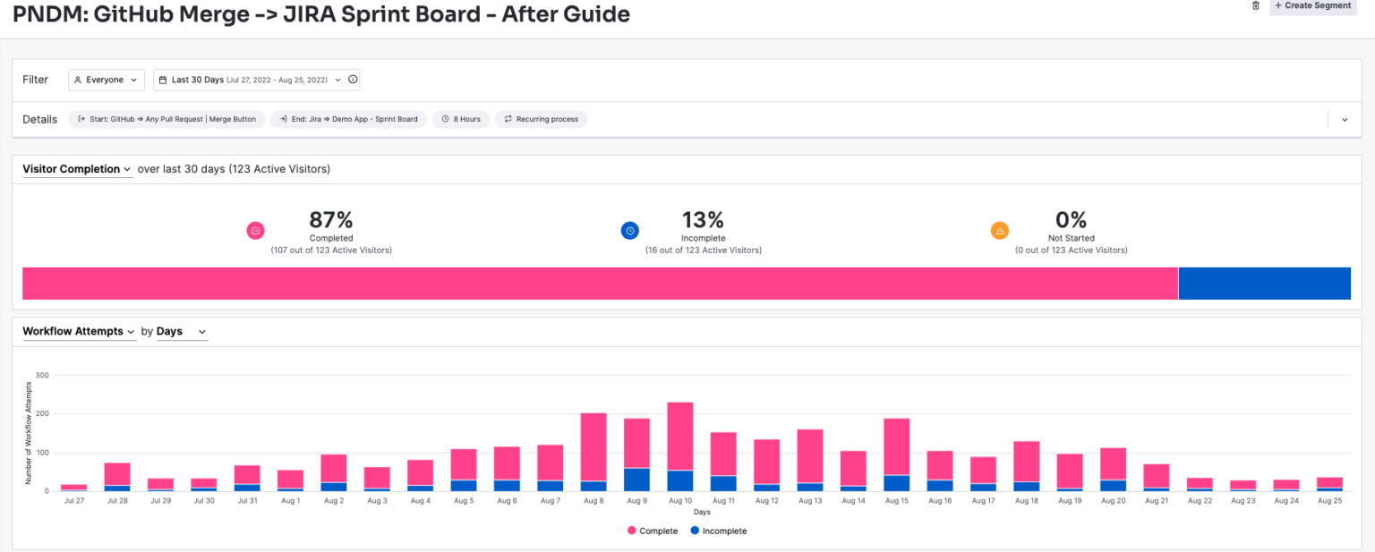The width and height of the screenshot is (1375, 552).
Task: Click the blue Incomplete status indicator icon
Action: (629, 230)
